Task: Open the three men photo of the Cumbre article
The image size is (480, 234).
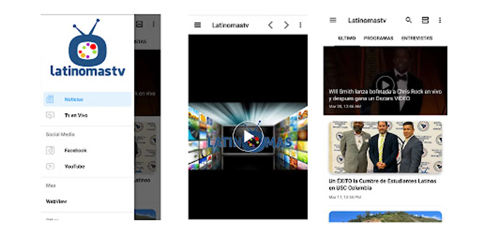Action: (x=385, y=147)
